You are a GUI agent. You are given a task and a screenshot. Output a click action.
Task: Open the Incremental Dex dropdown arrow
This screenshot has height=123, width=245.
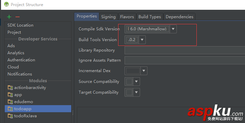(x=144, y=71)
